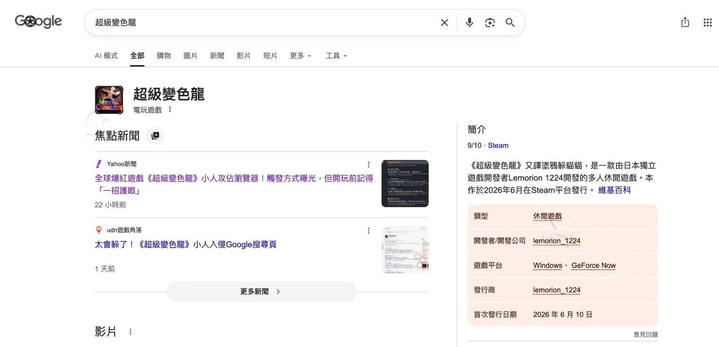Click the Yahoo新聞 source icon
The width and height of the screenshot is (719, 347).
(x=99, y=164)
